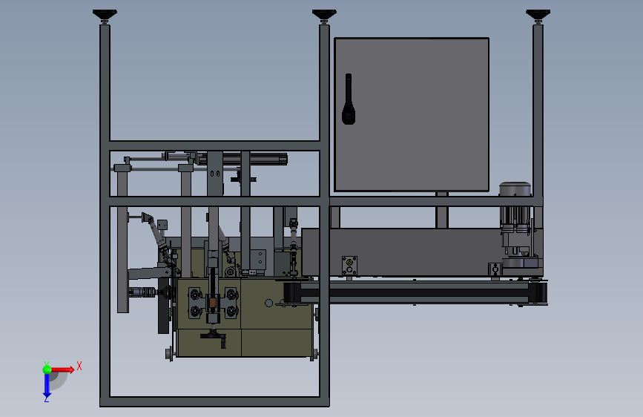Click the blue Z axis arrow of the triad
The image size is (643, 417).
click(47, 387)
